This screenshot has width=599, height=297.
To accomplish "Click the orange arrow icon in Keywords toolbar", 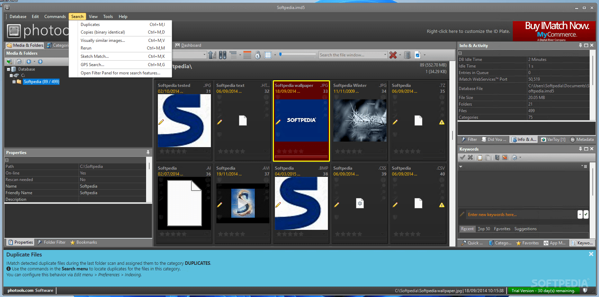I will (505, 157).
